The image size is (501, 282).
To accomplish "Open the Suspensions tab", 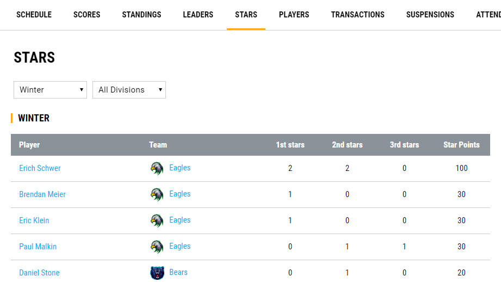I will (430, 15).
